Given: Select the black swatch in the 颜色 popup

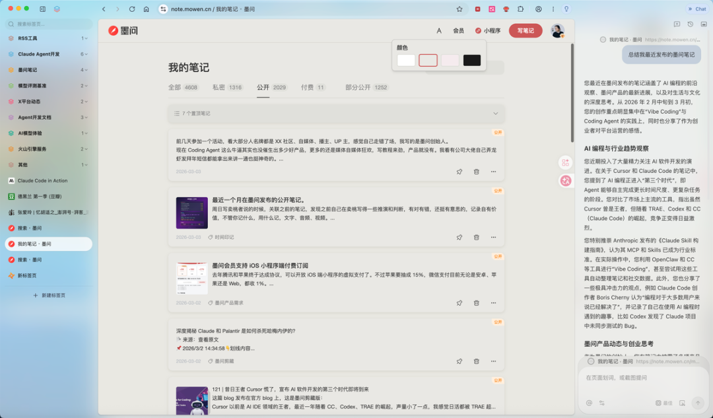Looking at the screenshot, I should (471, 59).
